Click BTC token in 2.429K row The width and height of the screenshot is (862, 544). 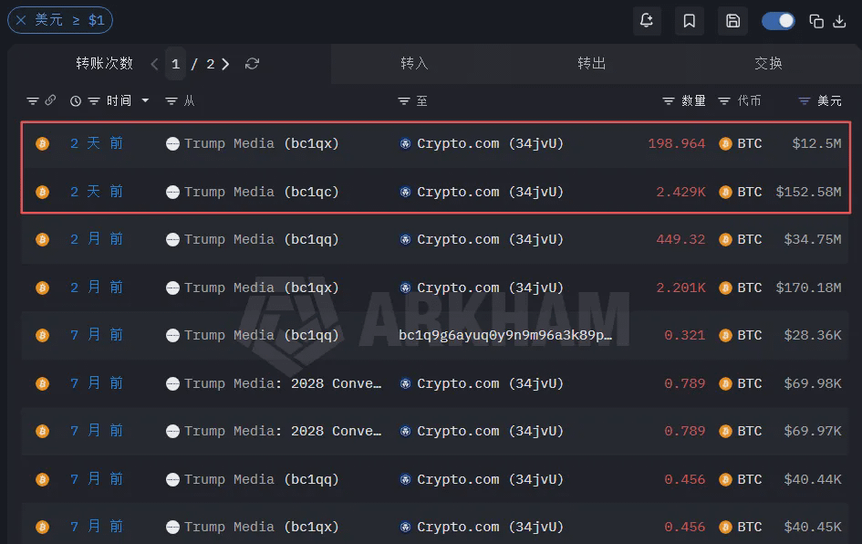click(x=741, y=192)
